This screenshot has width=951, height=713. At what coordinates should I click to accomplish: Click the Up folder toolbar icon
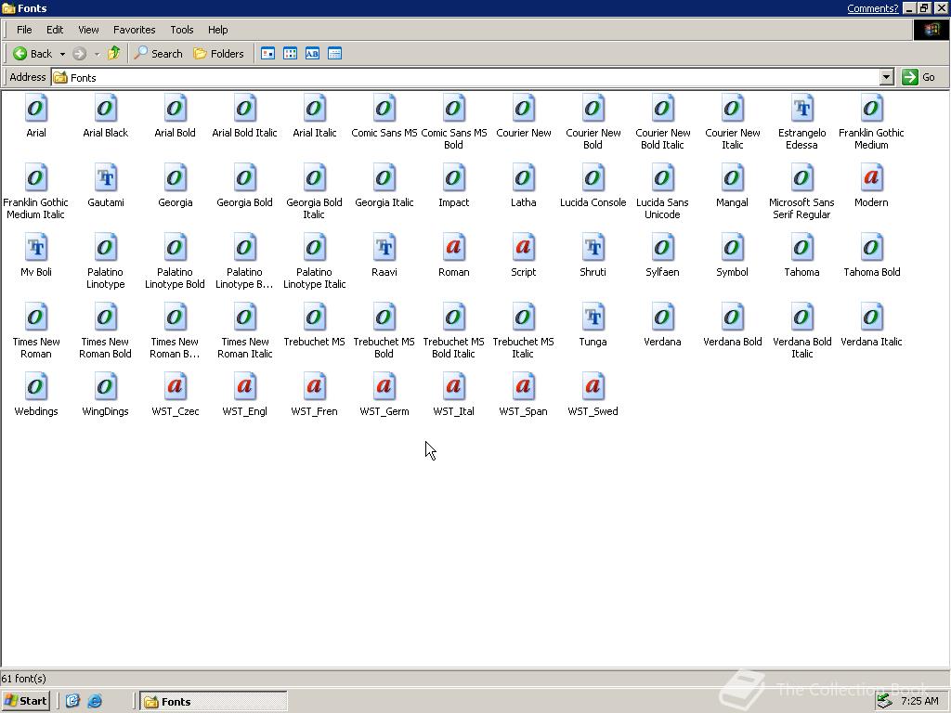click(x=114, y=53)
